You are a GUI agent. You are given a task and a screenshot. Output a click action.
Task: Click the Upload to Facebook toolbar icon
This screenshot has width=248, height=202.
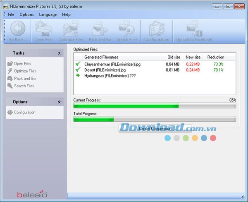[x=194, y=29]
